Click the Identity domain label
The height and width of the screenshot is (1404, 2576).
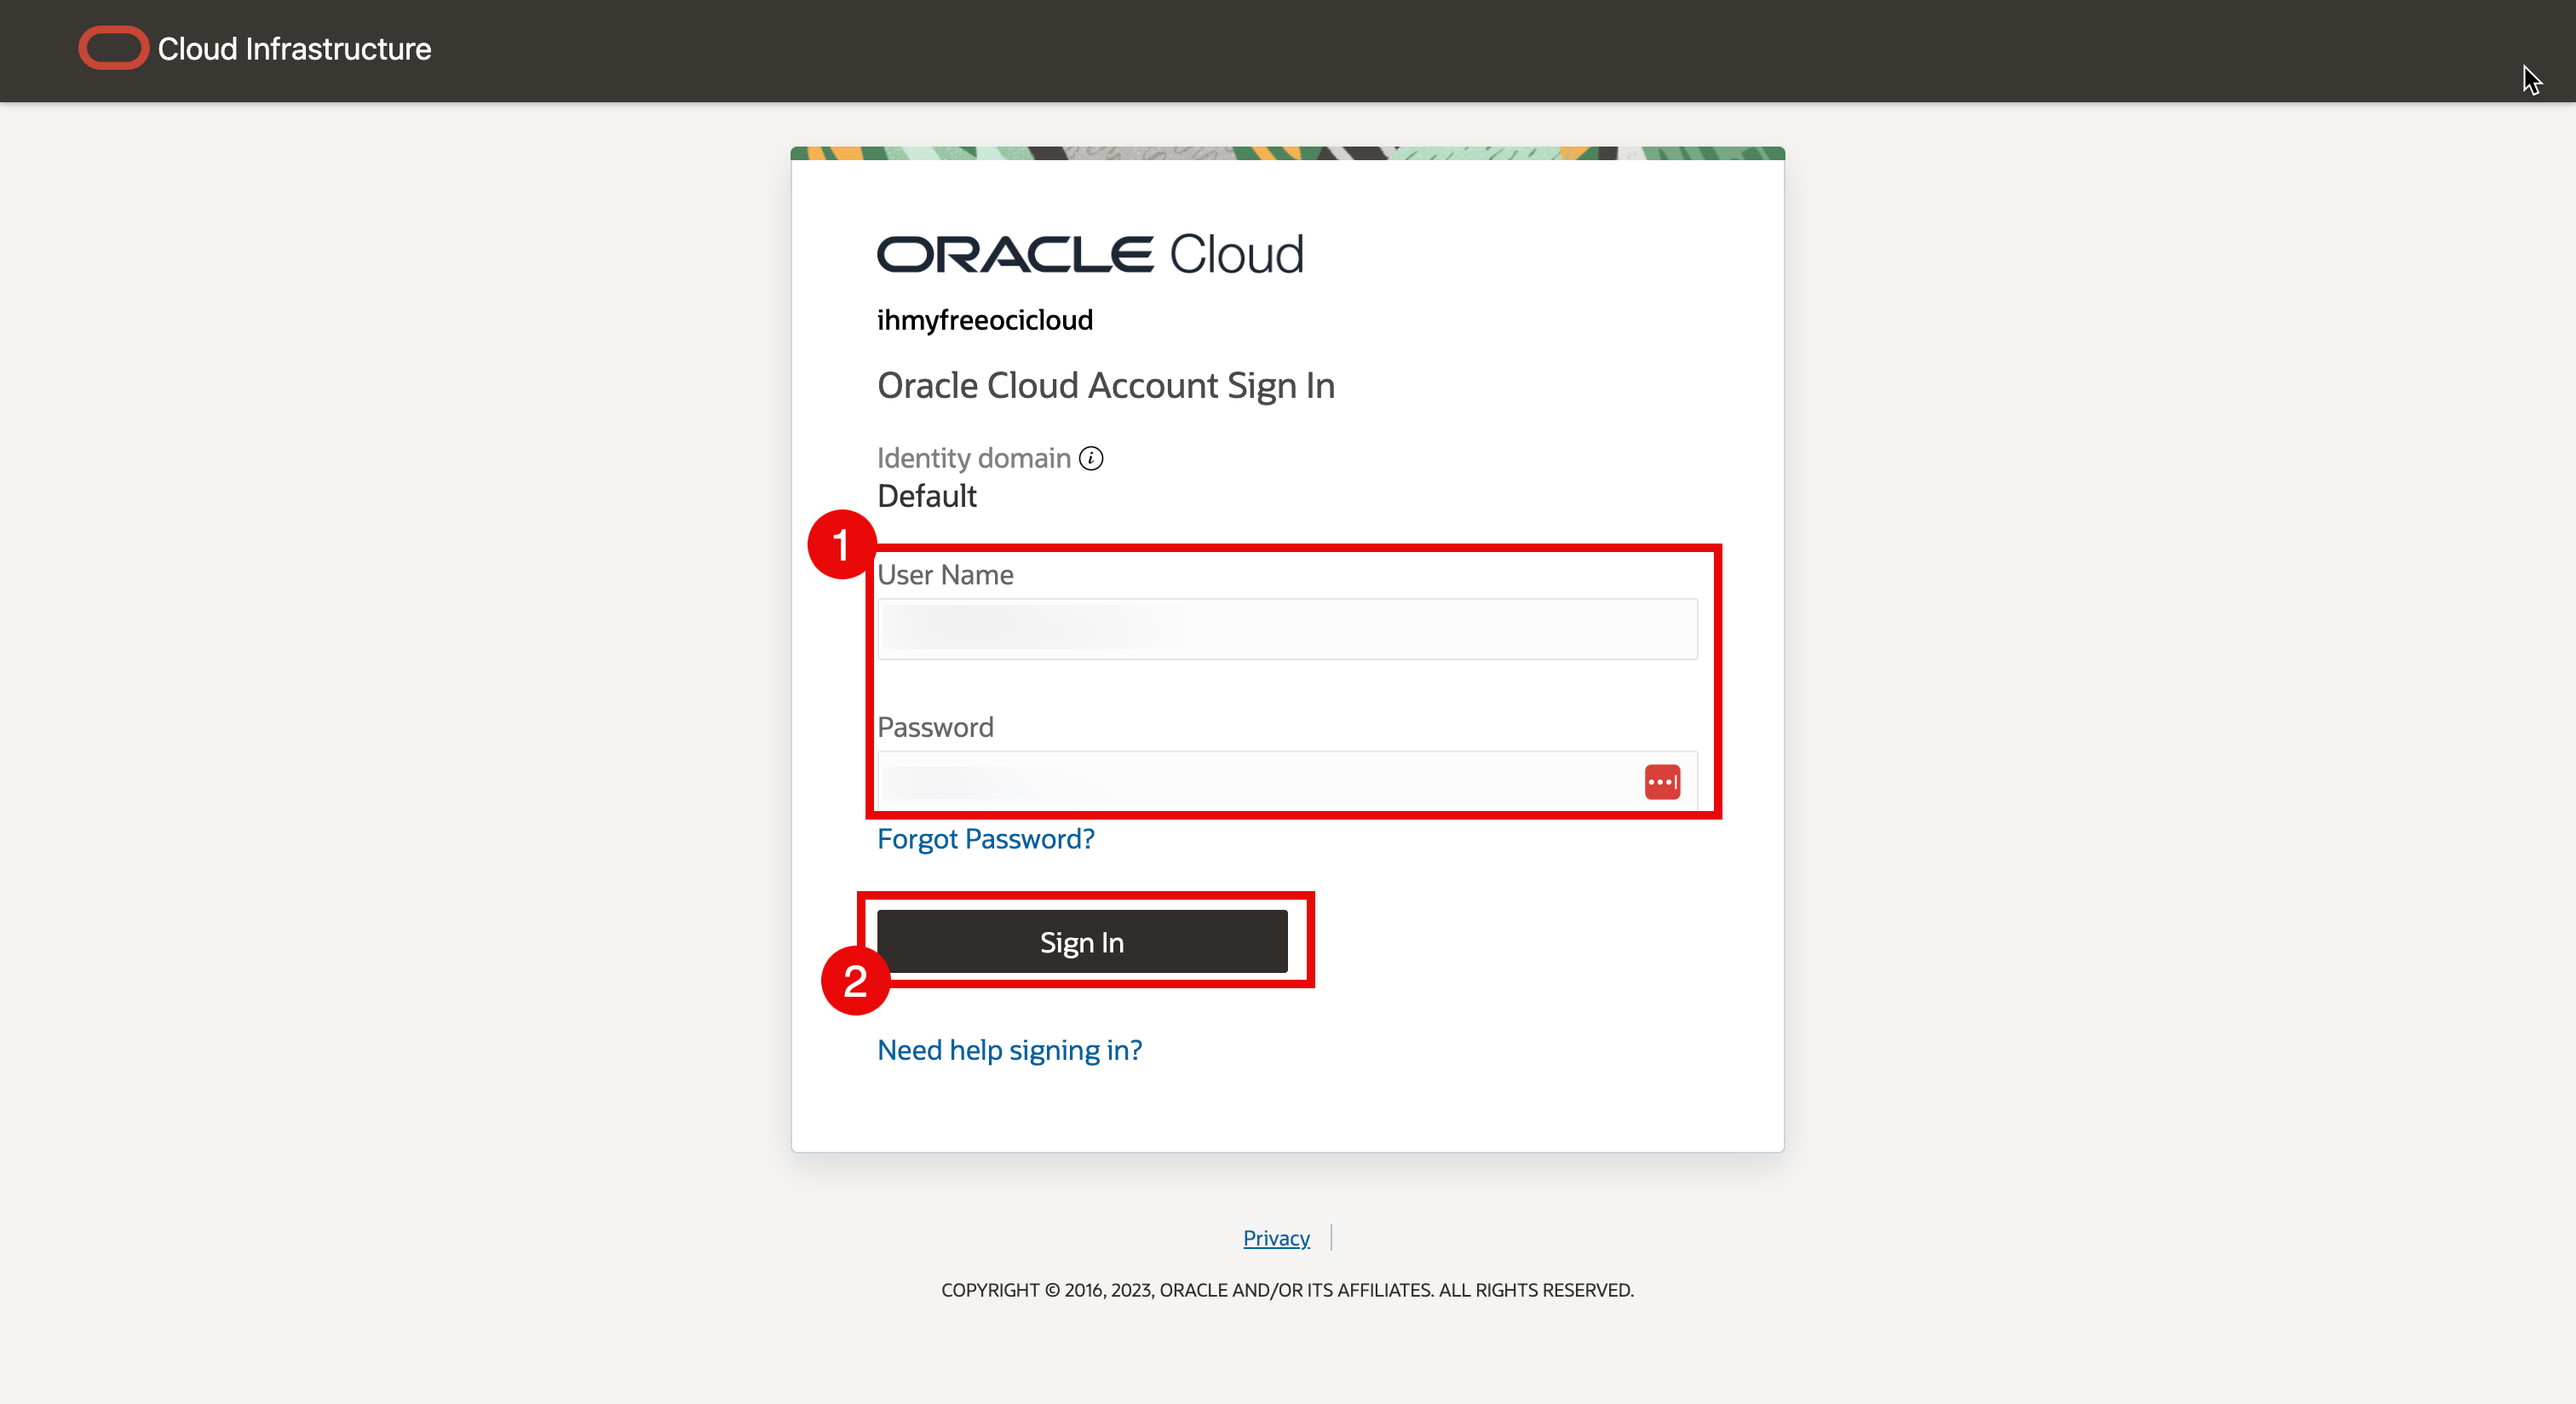973,458
